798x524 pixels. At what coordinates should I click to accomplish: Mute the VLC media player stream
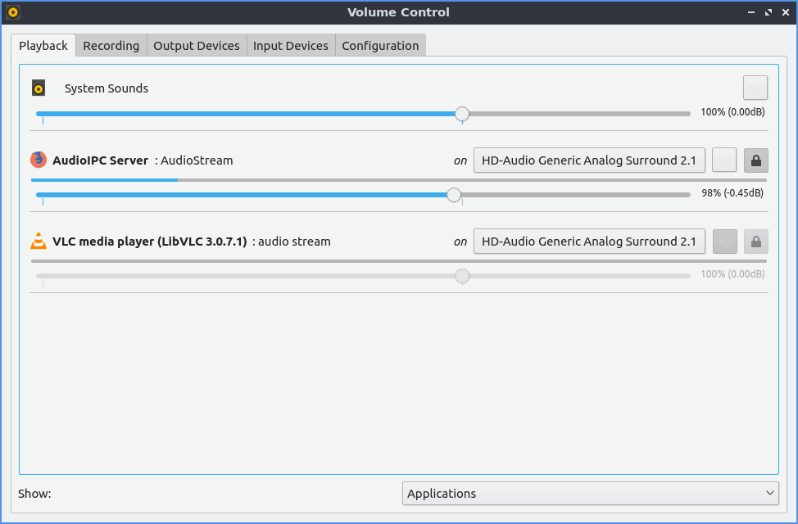pyautogui.click(x=724, y=242)
